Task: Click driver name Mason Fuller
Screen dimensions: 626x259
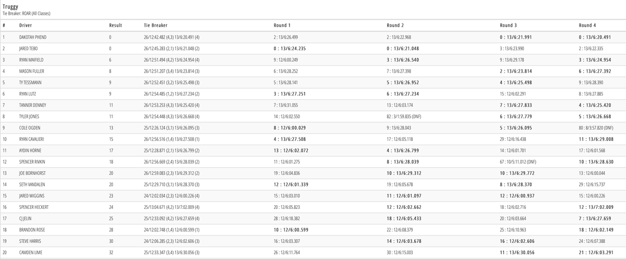Action: point(31,71)
